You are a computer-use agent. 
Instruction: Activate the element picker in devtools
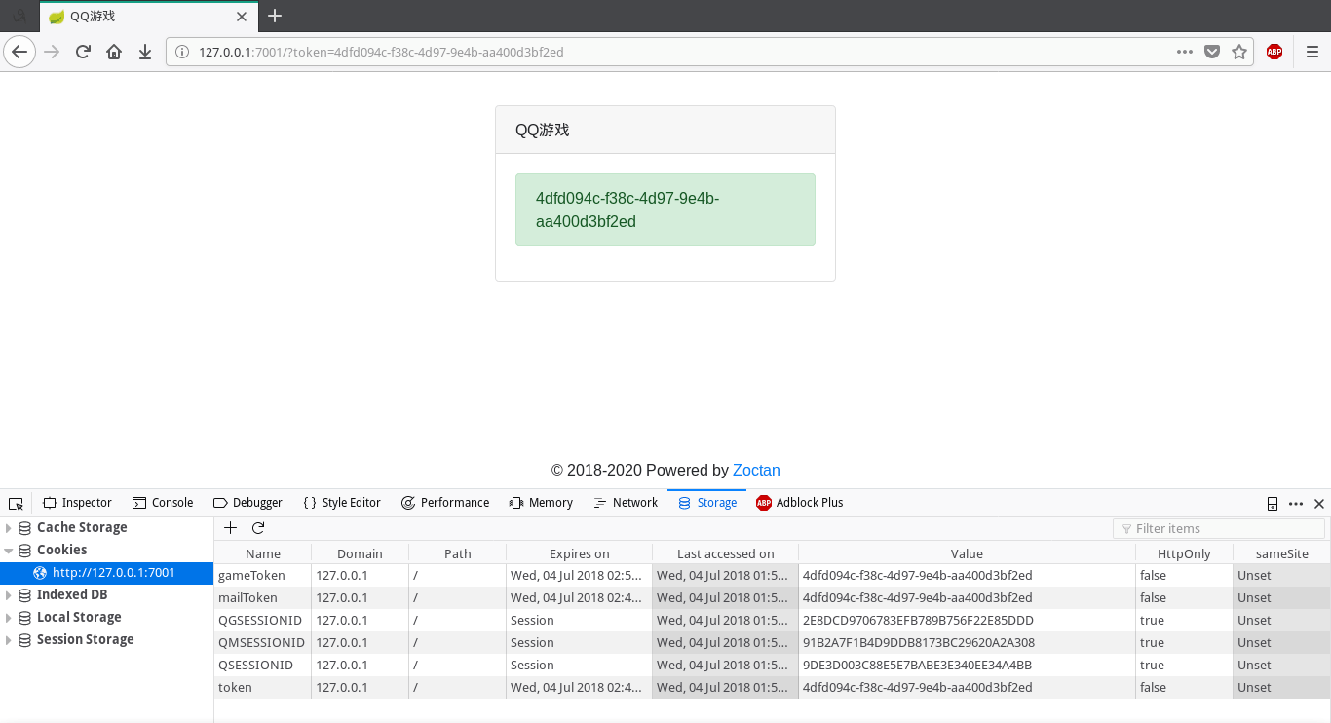point(16,503)
